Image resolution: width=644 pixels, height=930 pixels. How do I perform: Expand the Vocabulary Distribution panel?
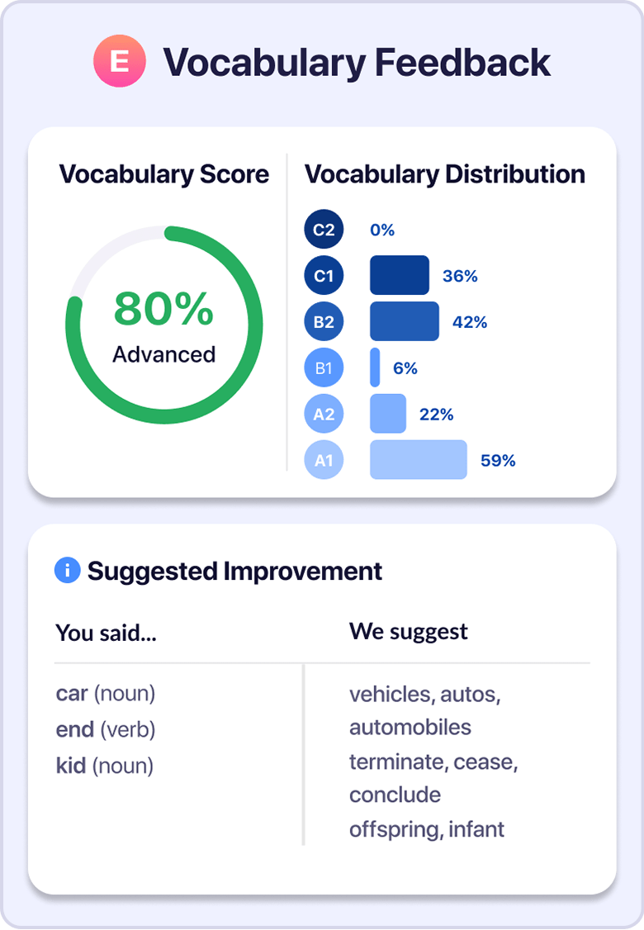click(444, 174)
